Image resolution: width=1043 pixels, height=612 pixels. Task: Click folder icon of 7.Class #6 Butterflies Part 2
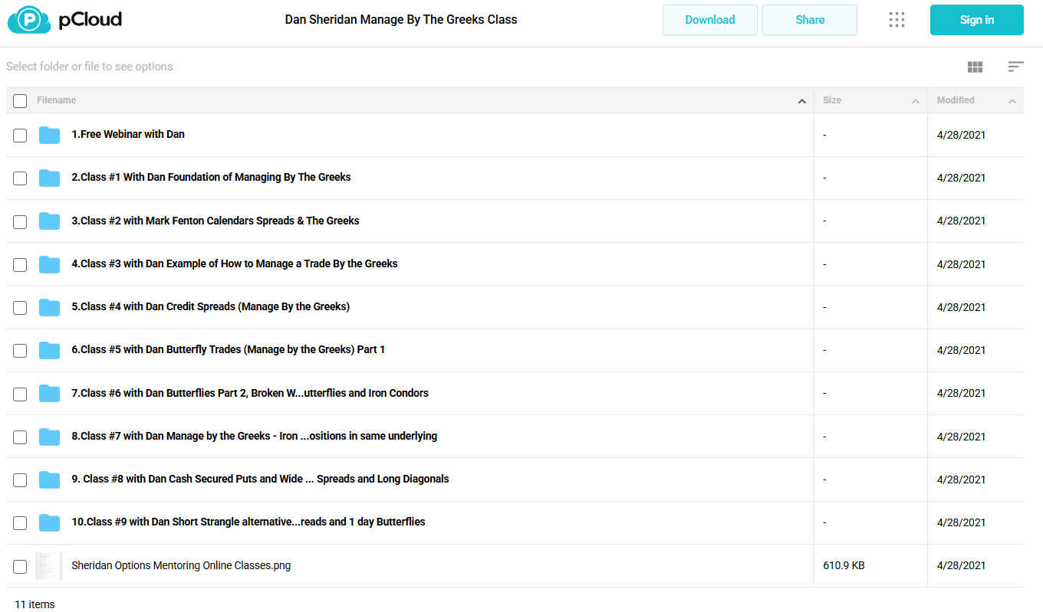(49, 393)
